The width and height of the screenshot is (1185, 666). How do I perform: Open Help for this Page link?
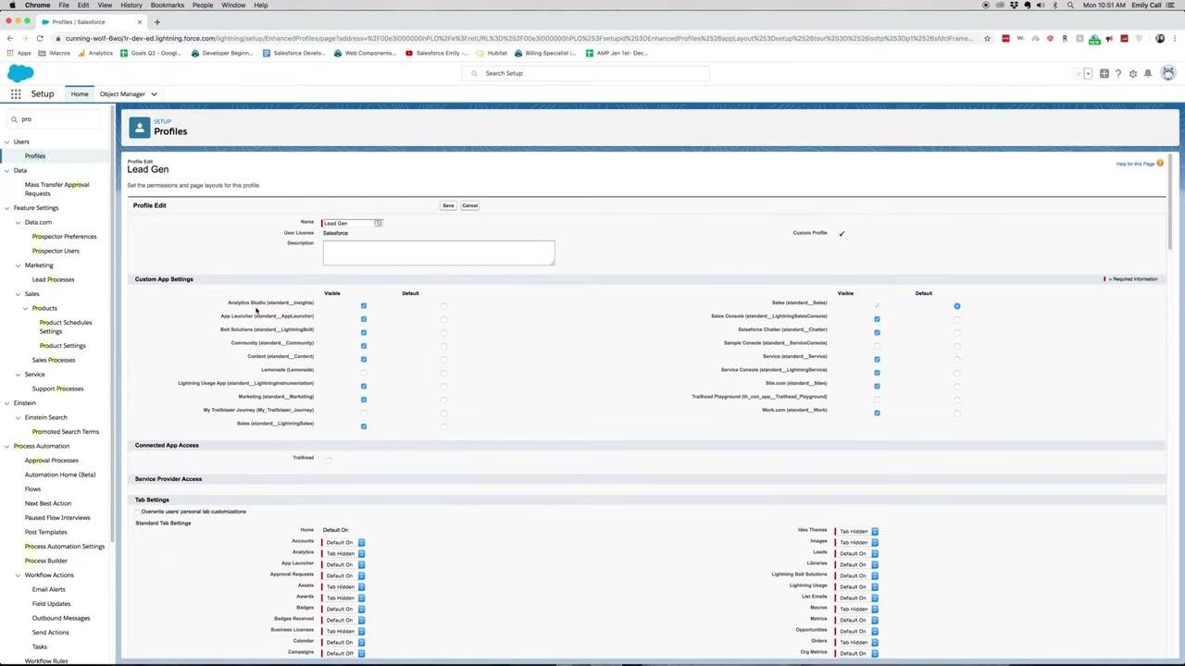[x=1135, y=164]
